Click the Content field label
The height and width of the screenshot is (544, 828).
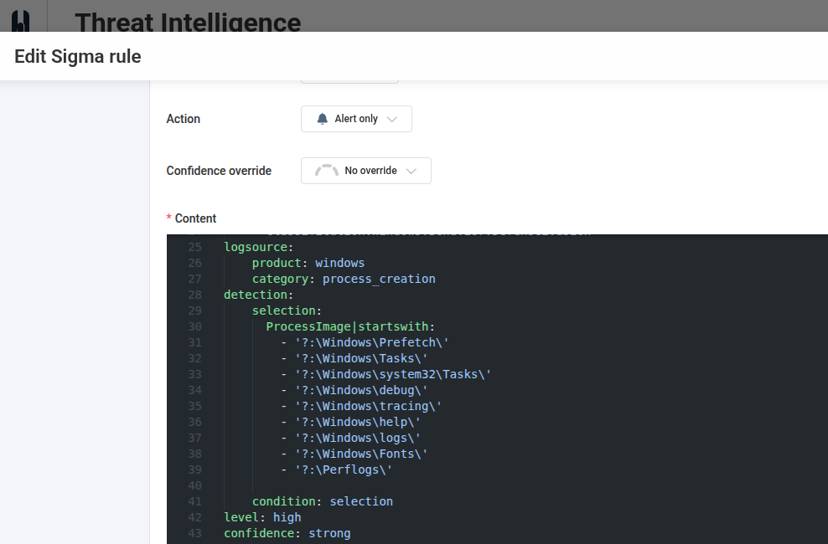pos(195,218)
